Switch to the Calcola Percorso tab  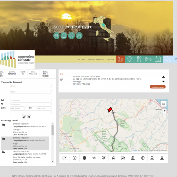(x=12, y=73)
